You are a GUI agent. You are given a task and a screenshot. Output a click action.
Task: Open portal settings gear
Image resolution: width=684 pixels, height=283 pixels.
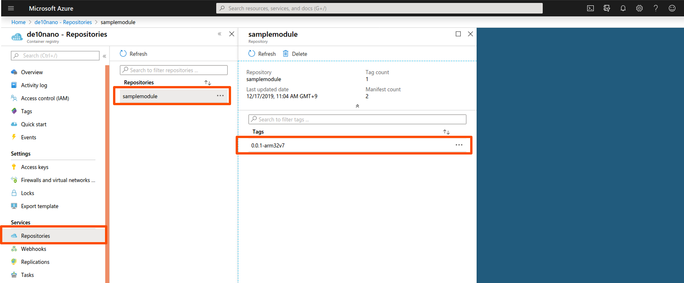[x=640, y=8]
